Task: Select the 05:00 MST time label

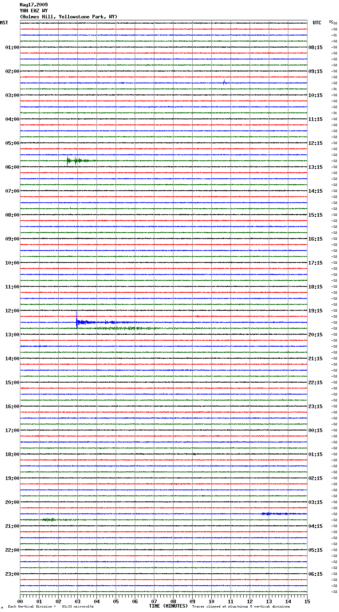Action: click(12, 143)
